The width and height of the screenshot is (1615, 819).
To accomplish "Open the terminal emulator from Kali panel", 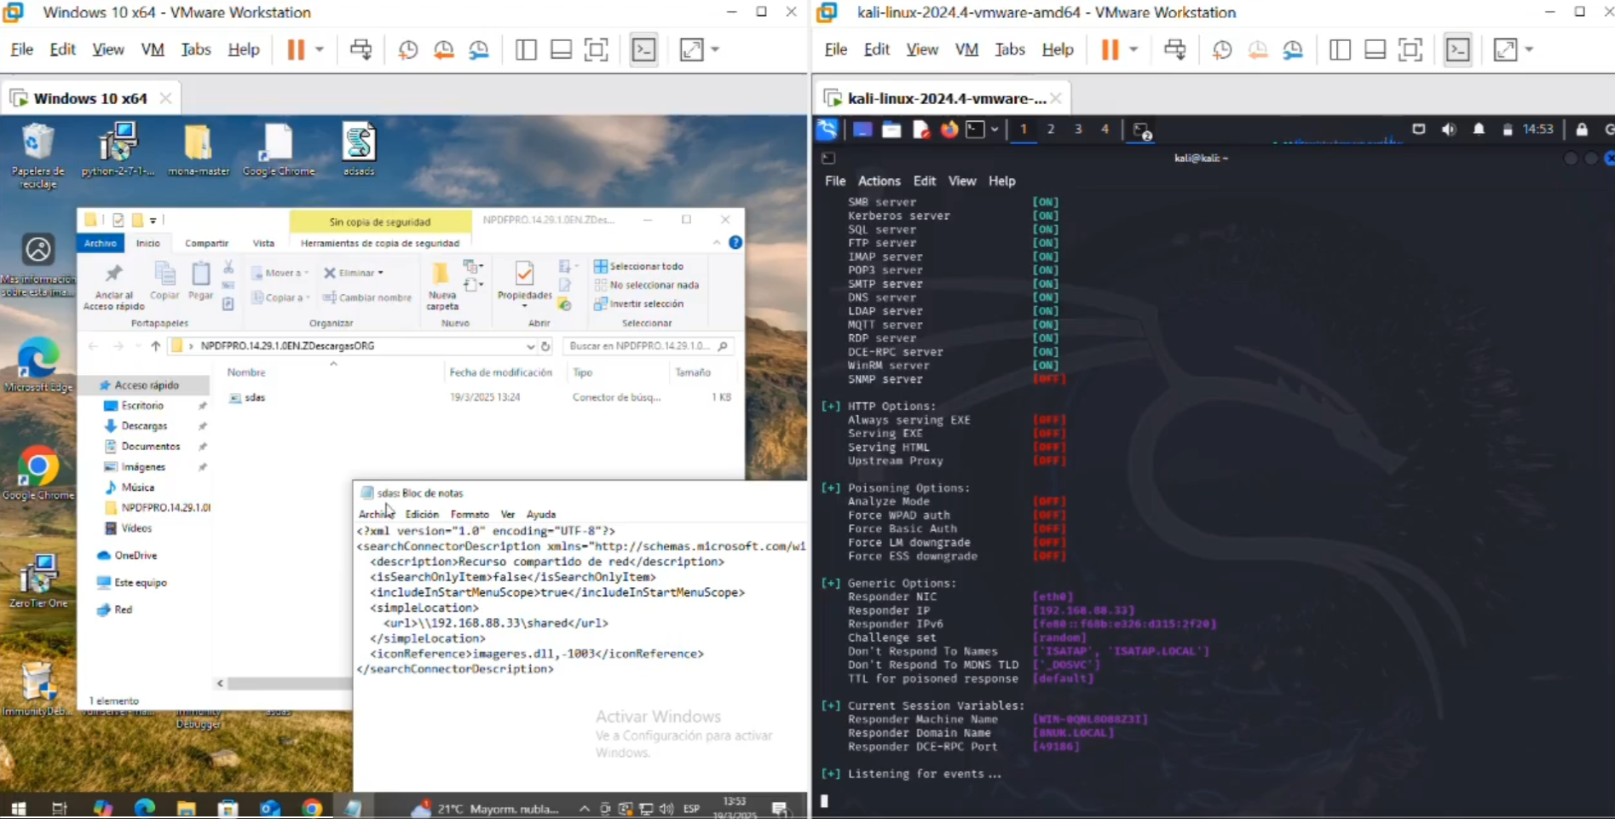I will tap(975, 130).
